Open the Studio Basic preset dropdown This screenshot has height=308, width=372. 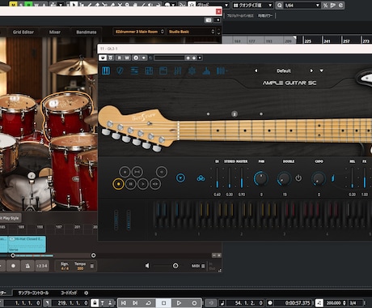191,32
